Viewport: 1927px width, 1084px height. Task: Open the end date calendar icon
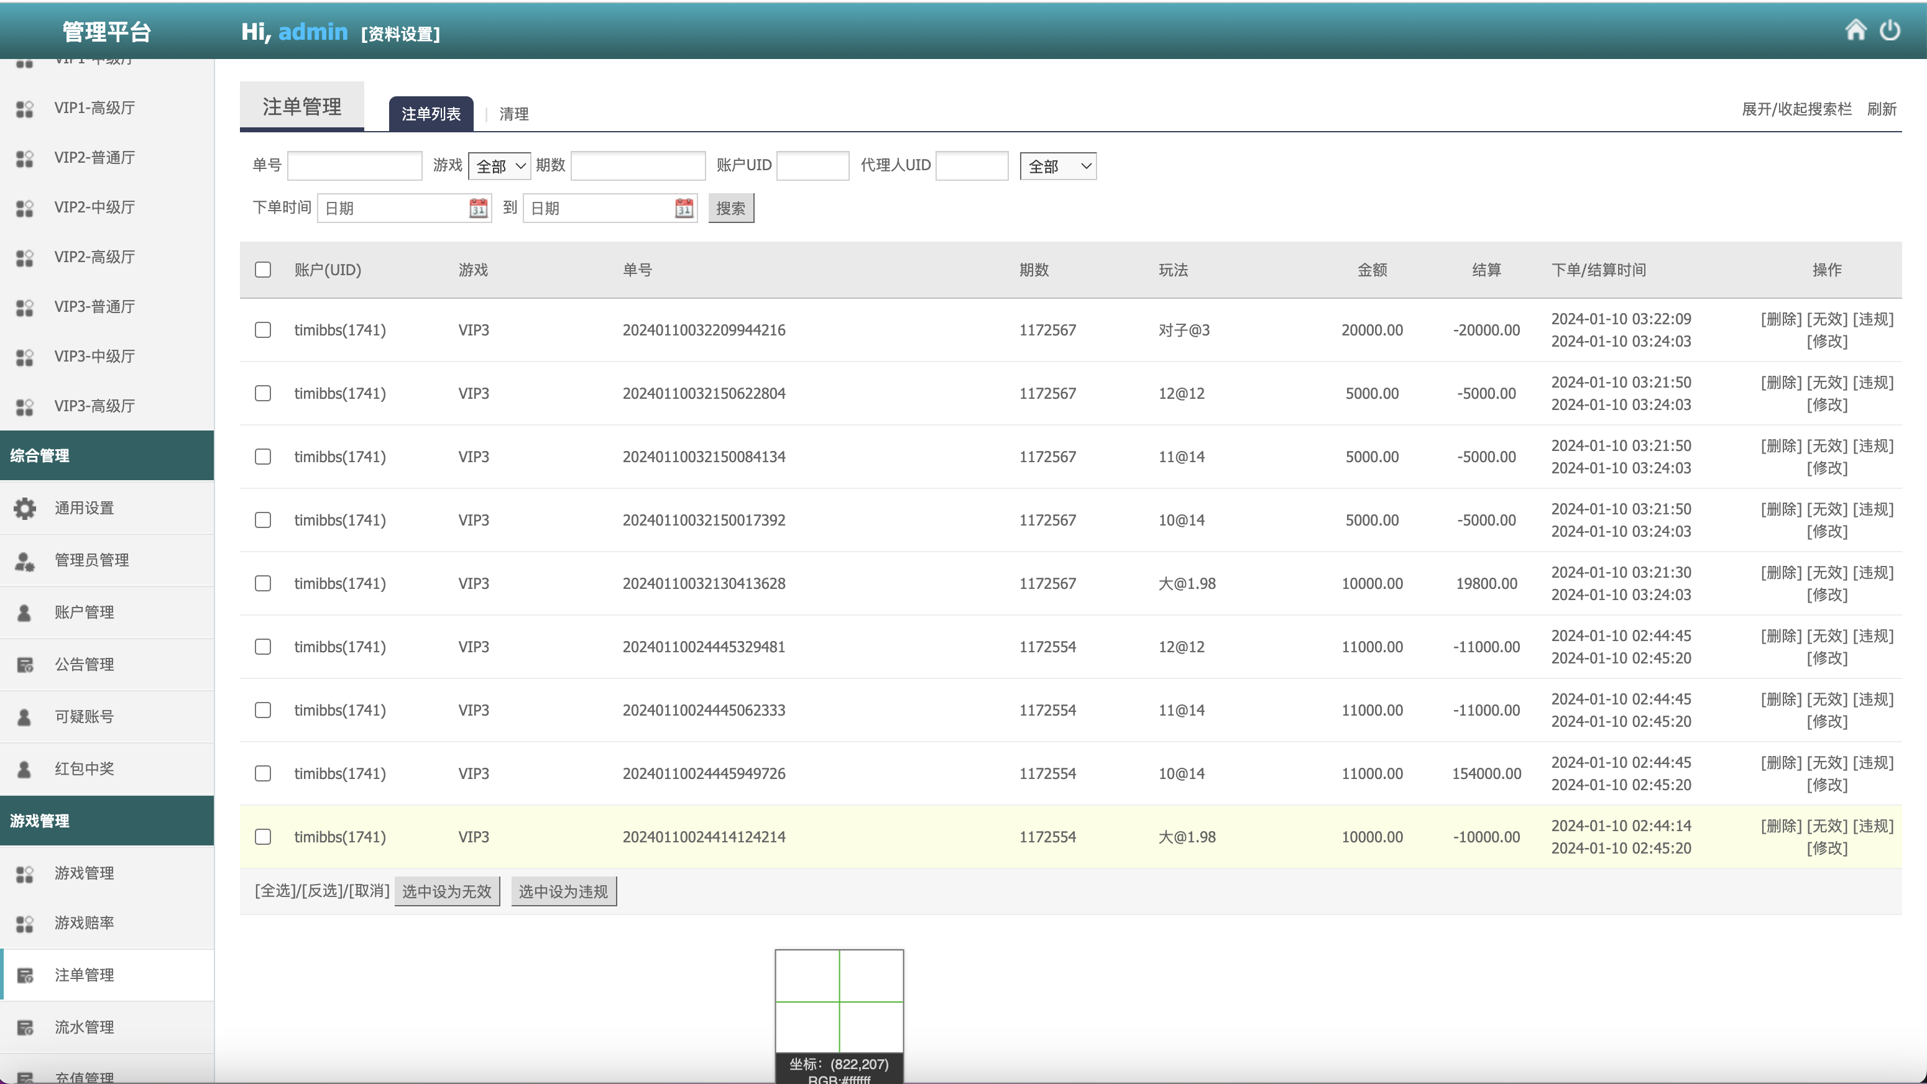tap(684, 208)
